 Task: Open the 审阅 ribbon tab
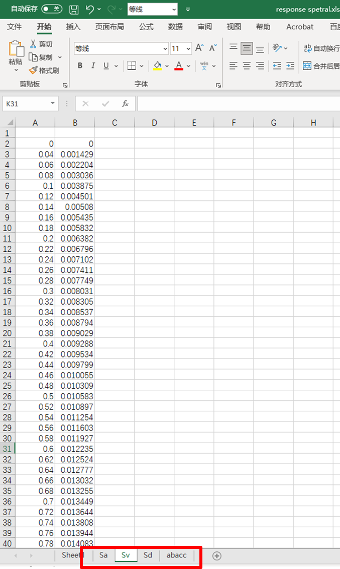click(204, 27)
